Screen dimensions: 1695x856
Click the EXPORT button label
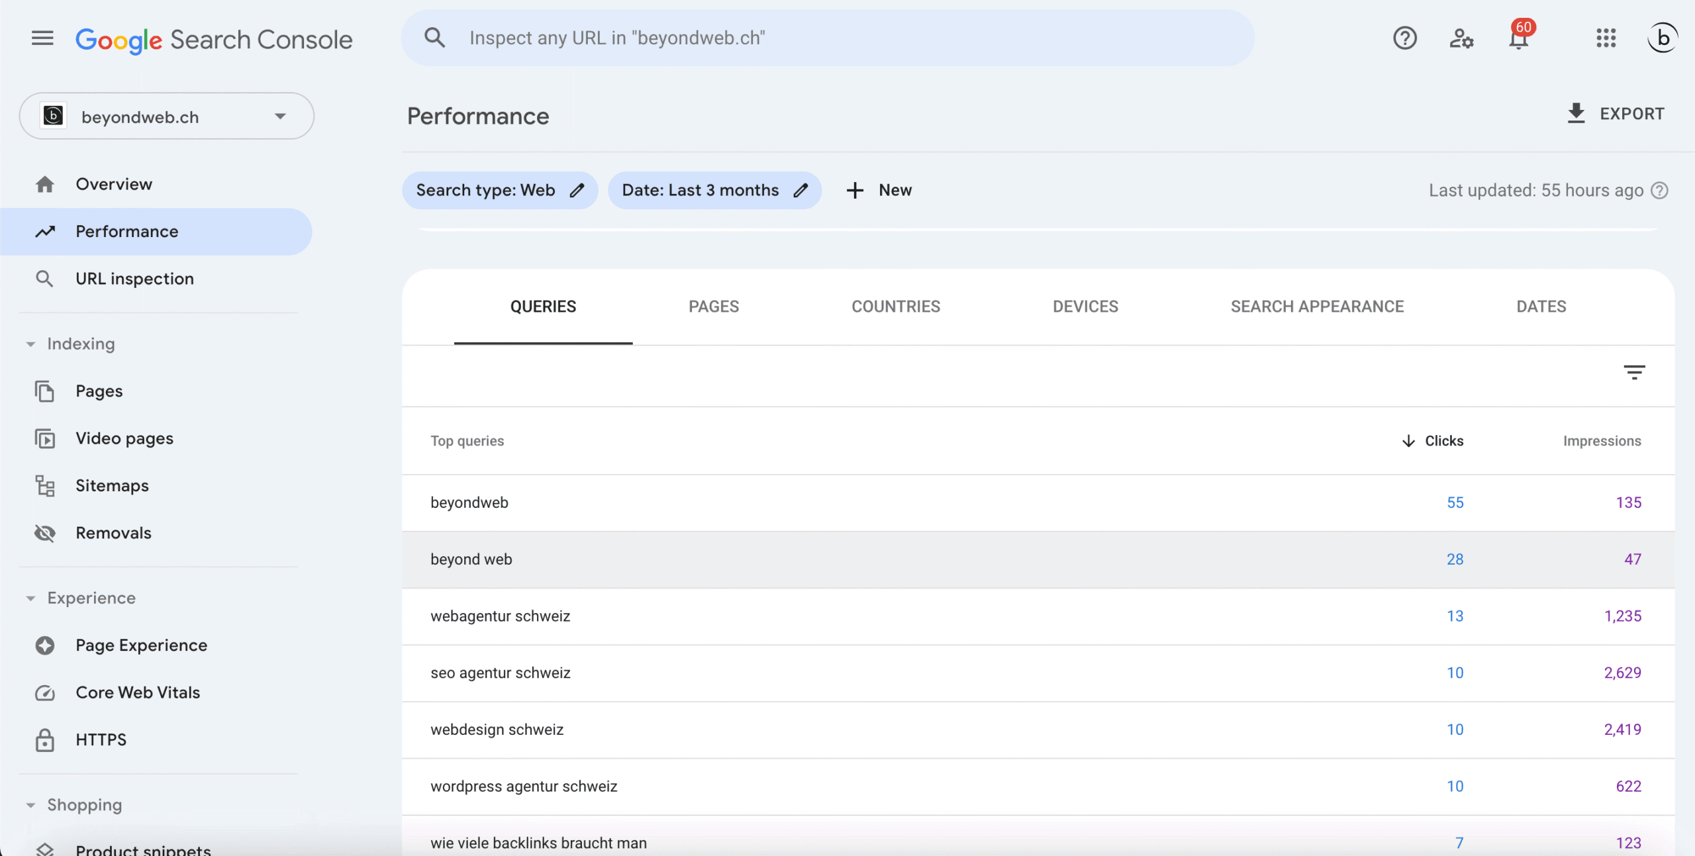click(x=1632, y=114)
